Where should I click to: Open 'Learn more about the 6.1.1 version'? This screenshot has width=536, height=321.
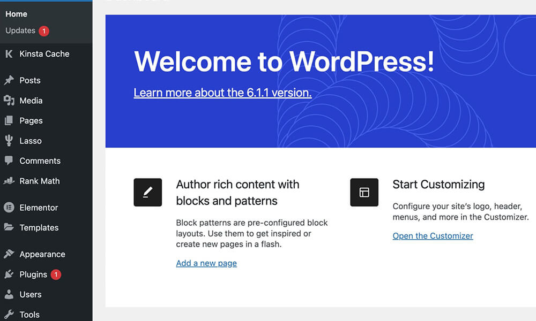point(222,93)
